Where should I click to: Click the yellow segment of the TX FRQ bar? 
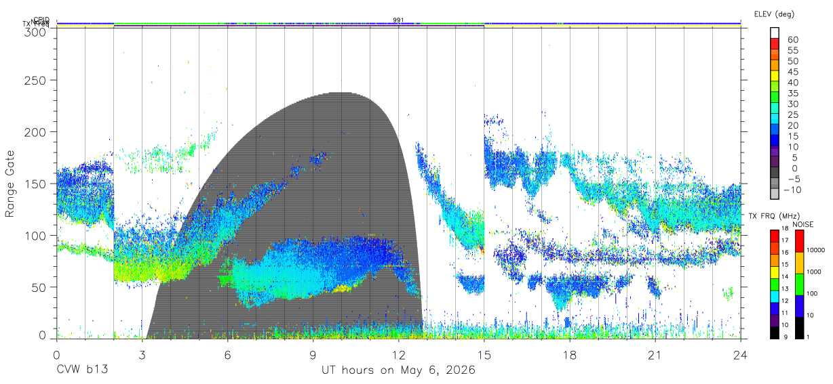775,272
